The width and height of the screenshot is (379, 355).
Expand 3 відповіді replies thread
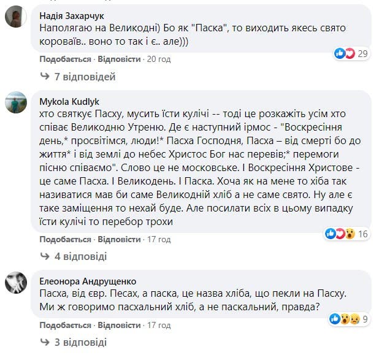82,342
